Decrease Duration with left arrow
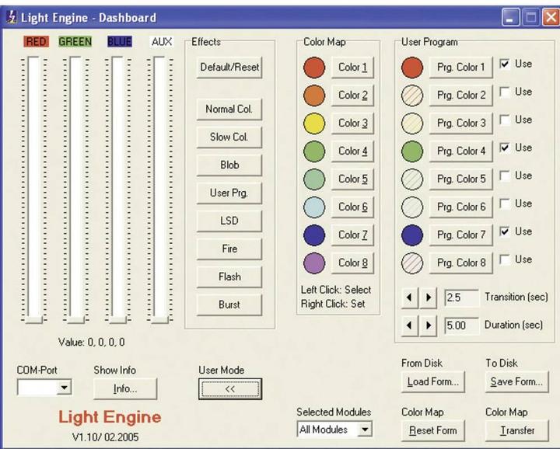The image size is (560, 449). (x=409, y=325)
